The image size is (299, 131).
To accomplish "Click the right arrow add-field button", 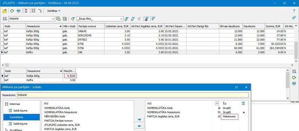I will (x=139, y=119).
